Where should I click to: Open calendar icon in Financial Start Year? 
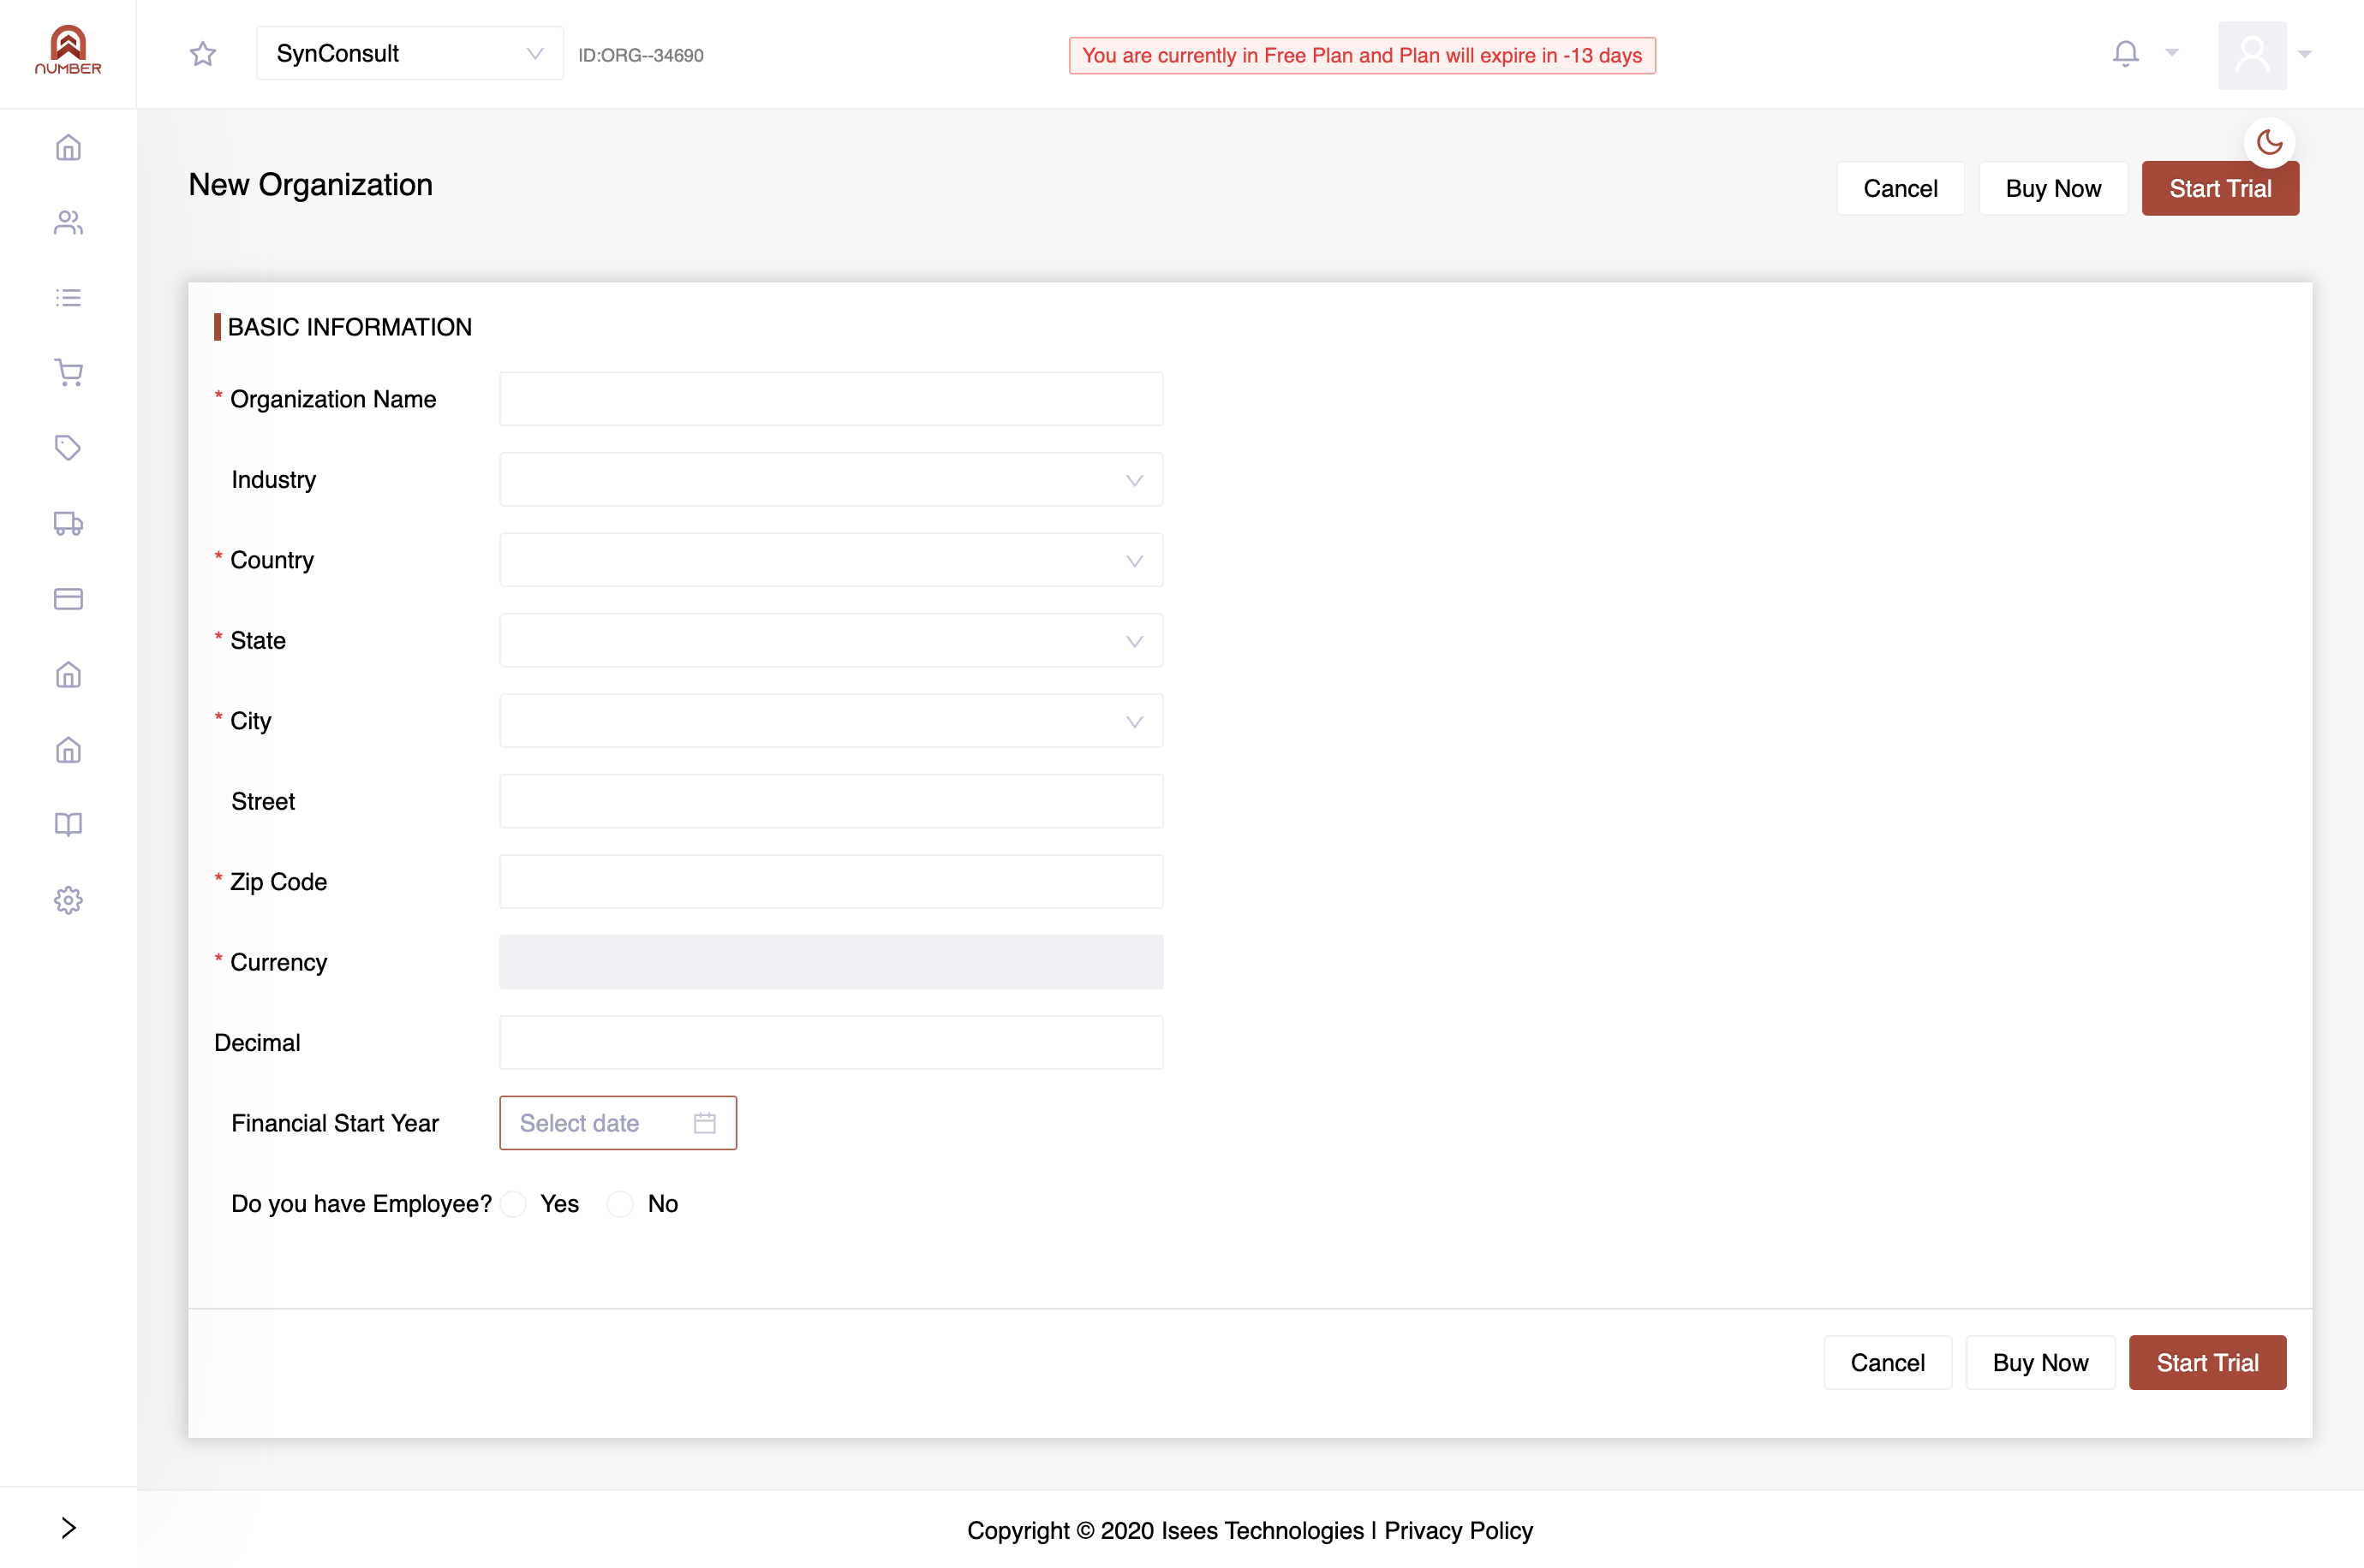(704, 1123)
